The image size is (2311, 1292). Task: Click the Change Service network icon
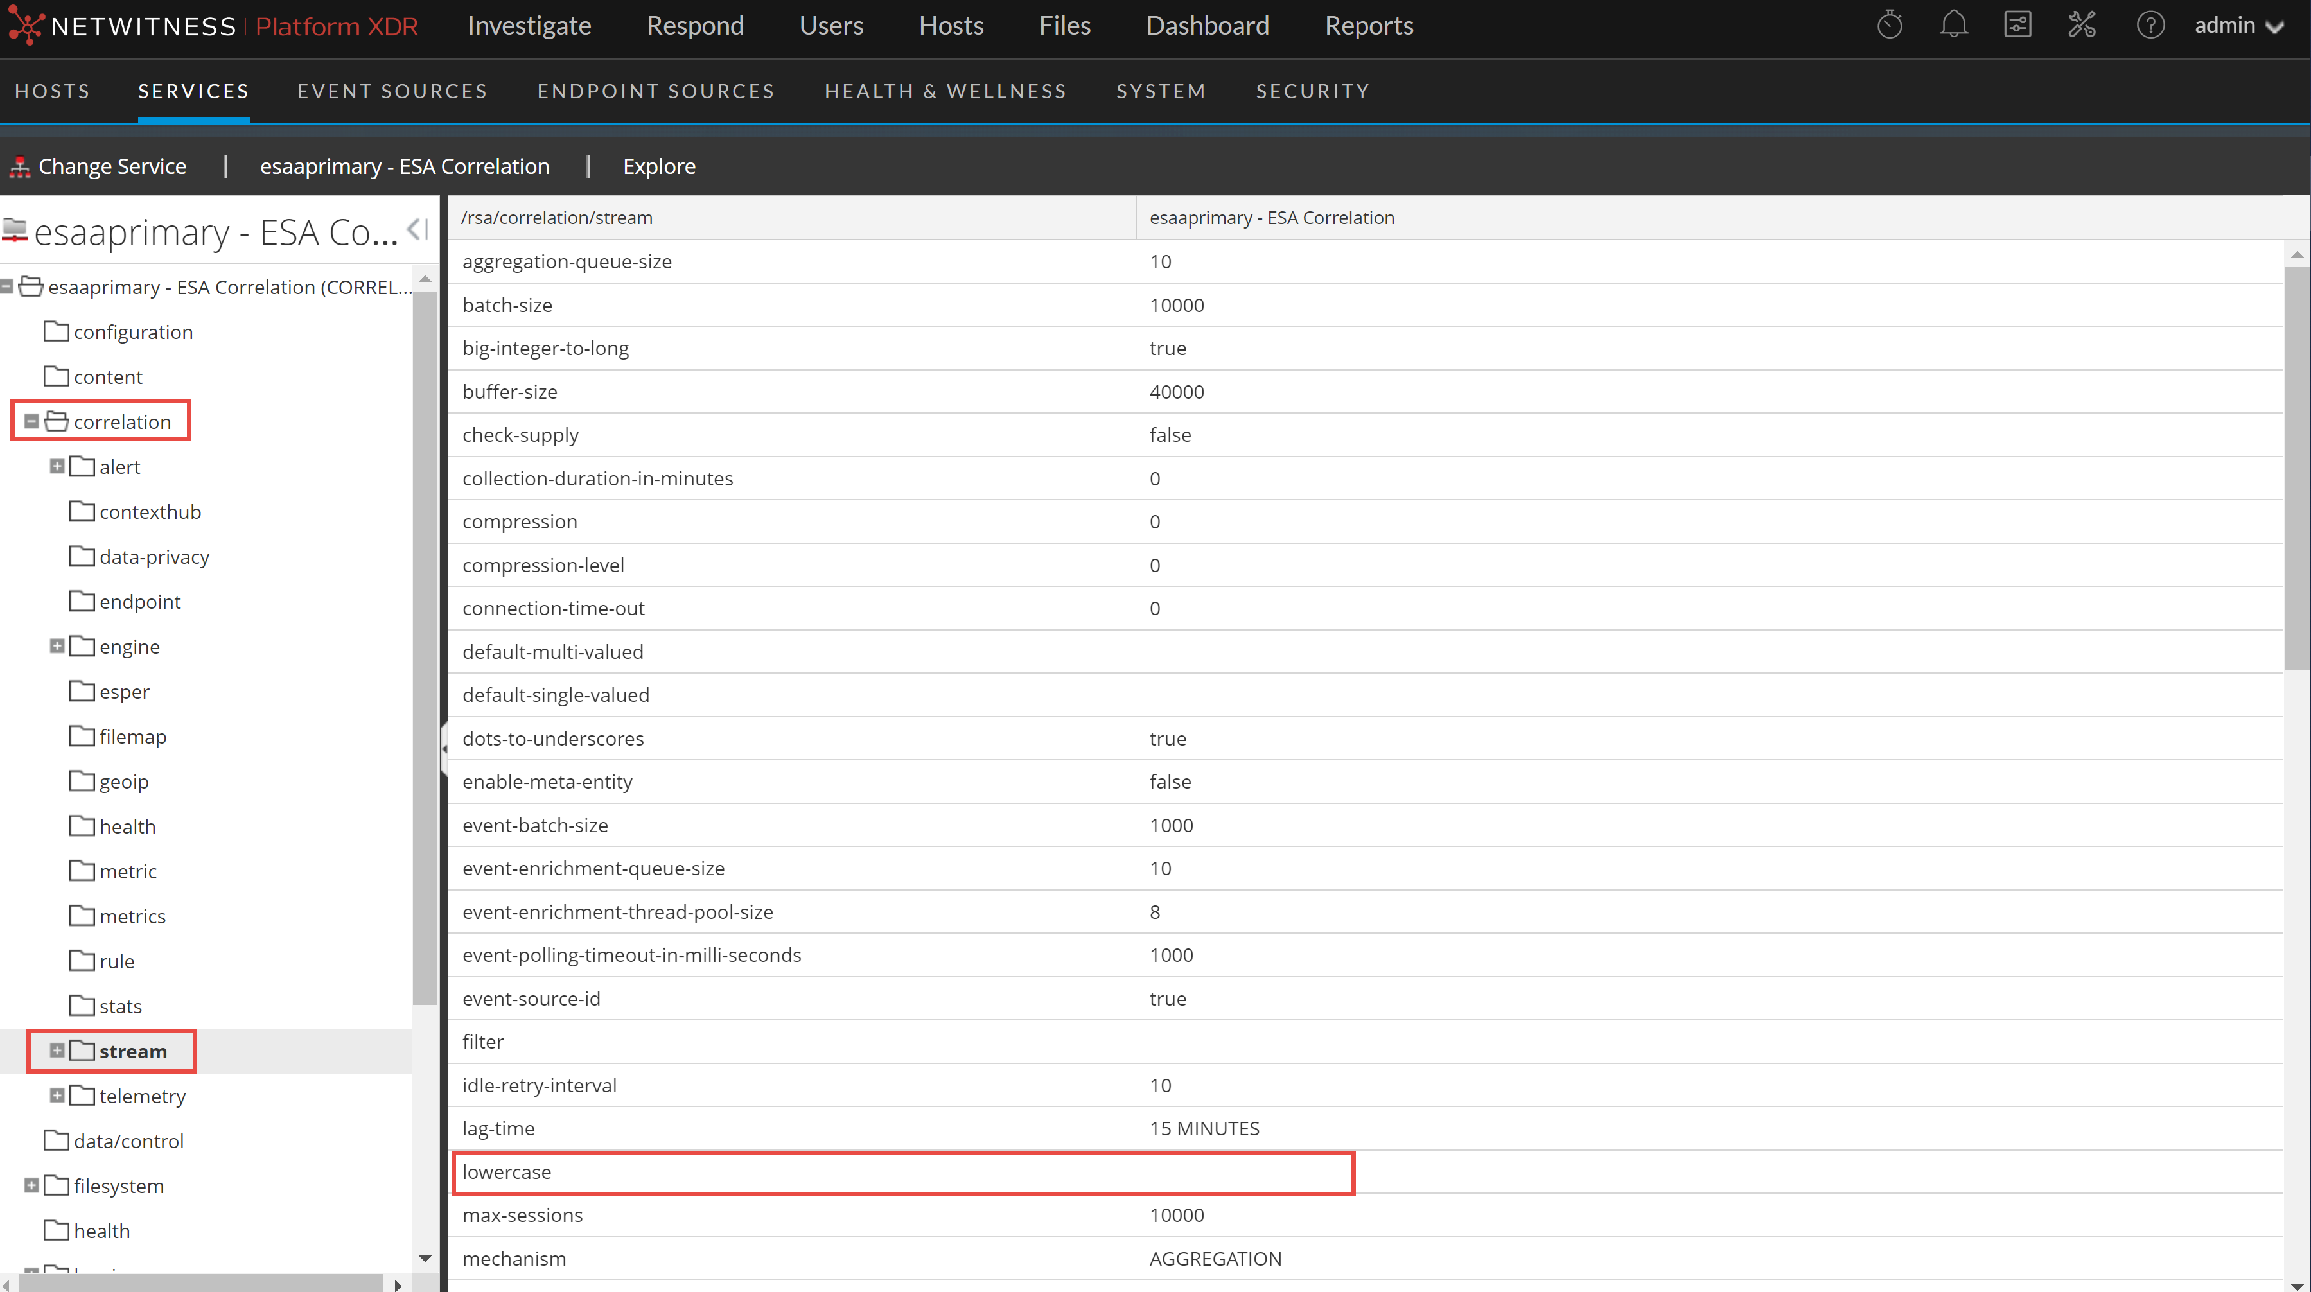point(20,167)
